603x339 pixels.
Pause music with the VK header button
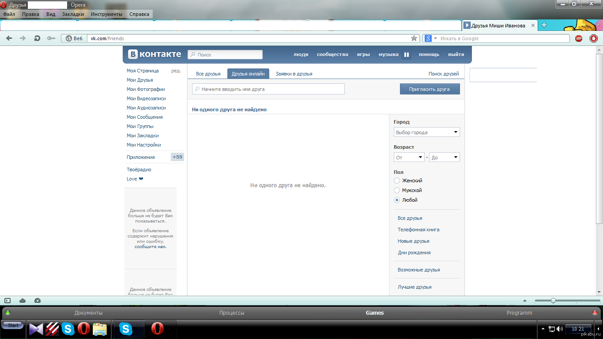[x=407, y=55]
